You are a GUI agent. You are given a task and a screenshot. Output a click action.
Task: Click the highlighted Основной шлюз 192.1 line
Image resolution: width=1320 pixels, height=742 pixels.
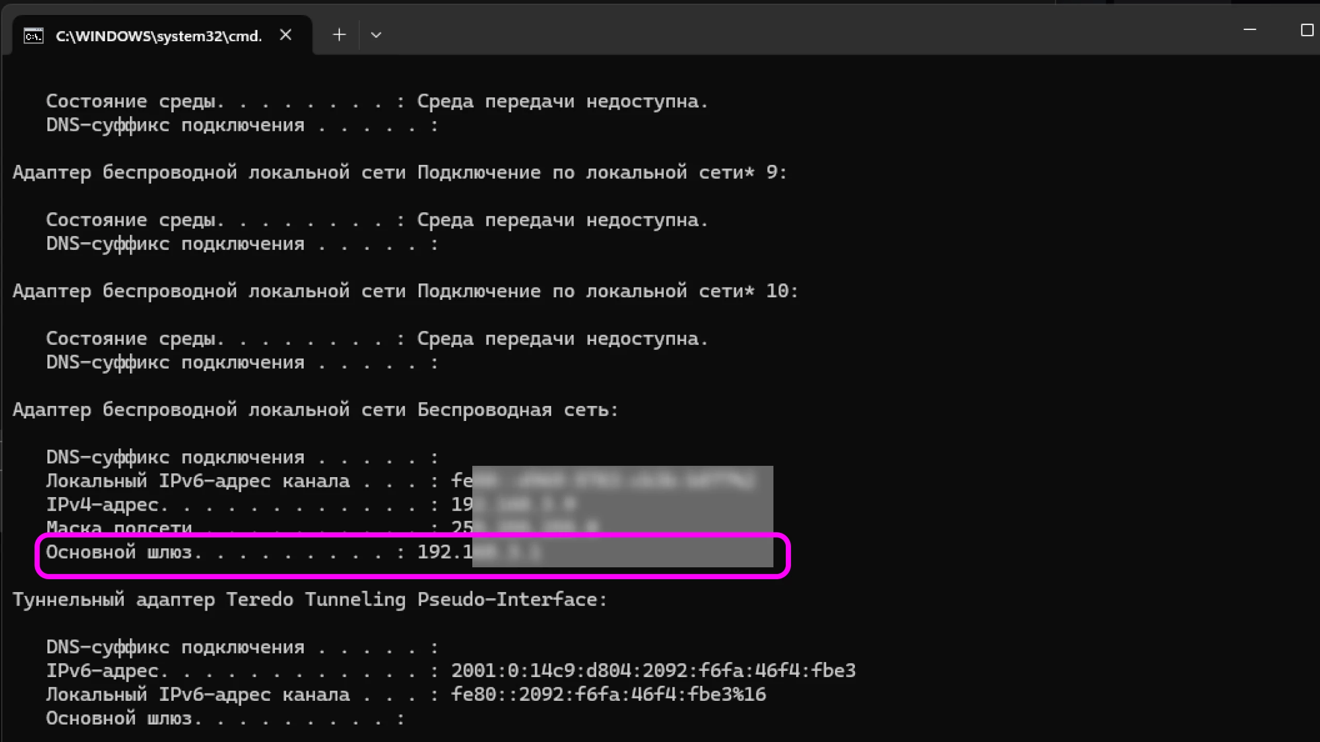pos(258,552)
